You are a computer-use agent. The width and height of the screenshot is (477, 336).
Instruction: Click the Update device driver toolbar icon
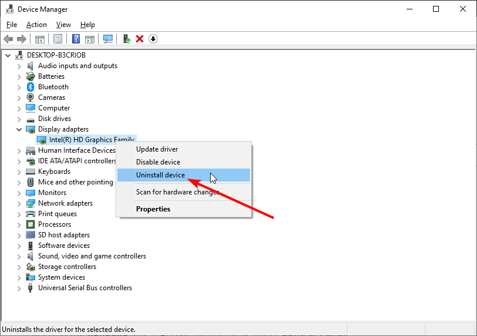(x=127, y=39)
